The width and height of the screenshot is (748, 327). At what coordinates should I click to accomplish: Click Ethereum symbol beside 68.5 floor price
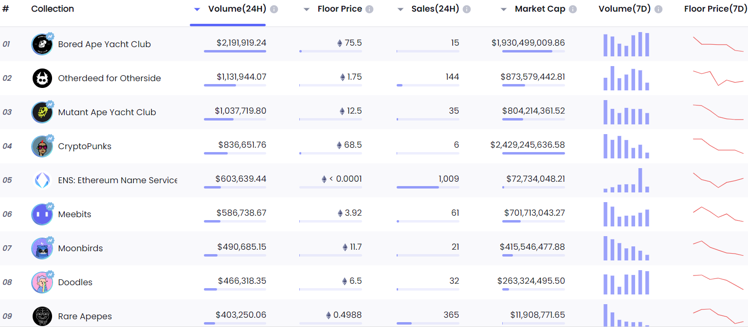[x=339, y=145]
